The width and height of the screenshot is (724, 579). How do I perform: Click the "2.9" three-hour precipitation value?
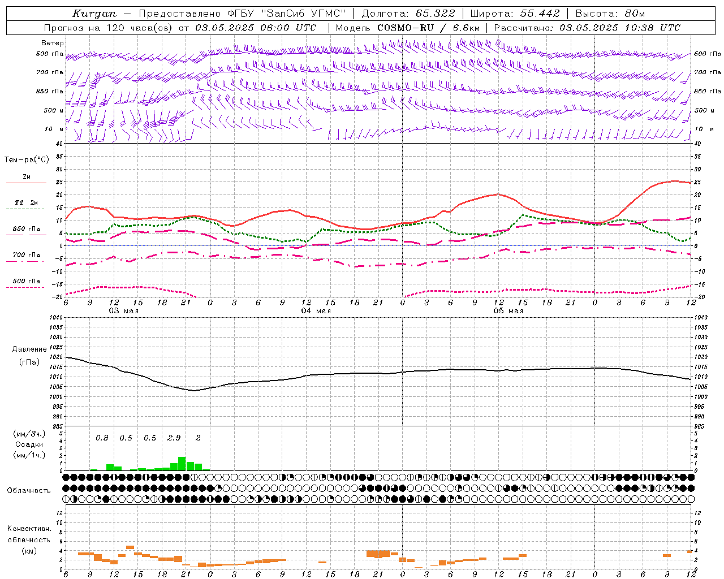[x=174, y=438]
